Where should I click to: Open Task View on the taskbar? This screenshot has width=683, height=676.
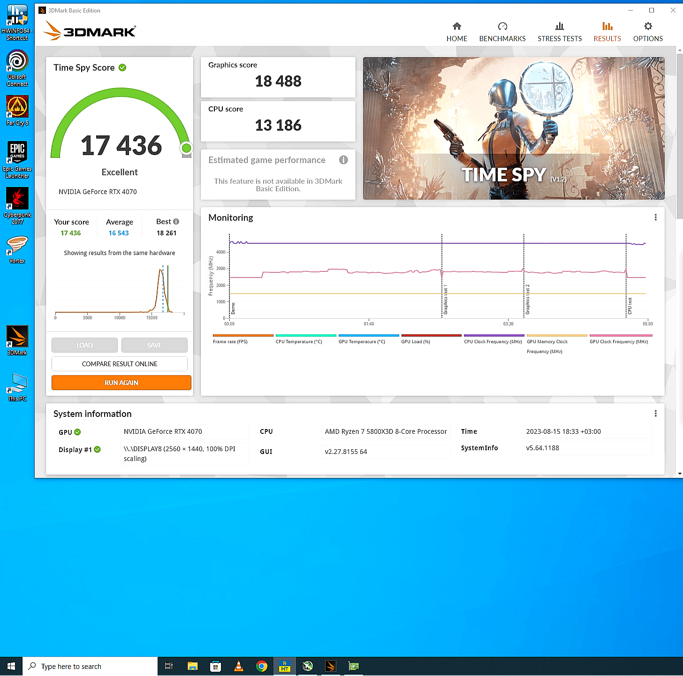click(x=169, y=666)
